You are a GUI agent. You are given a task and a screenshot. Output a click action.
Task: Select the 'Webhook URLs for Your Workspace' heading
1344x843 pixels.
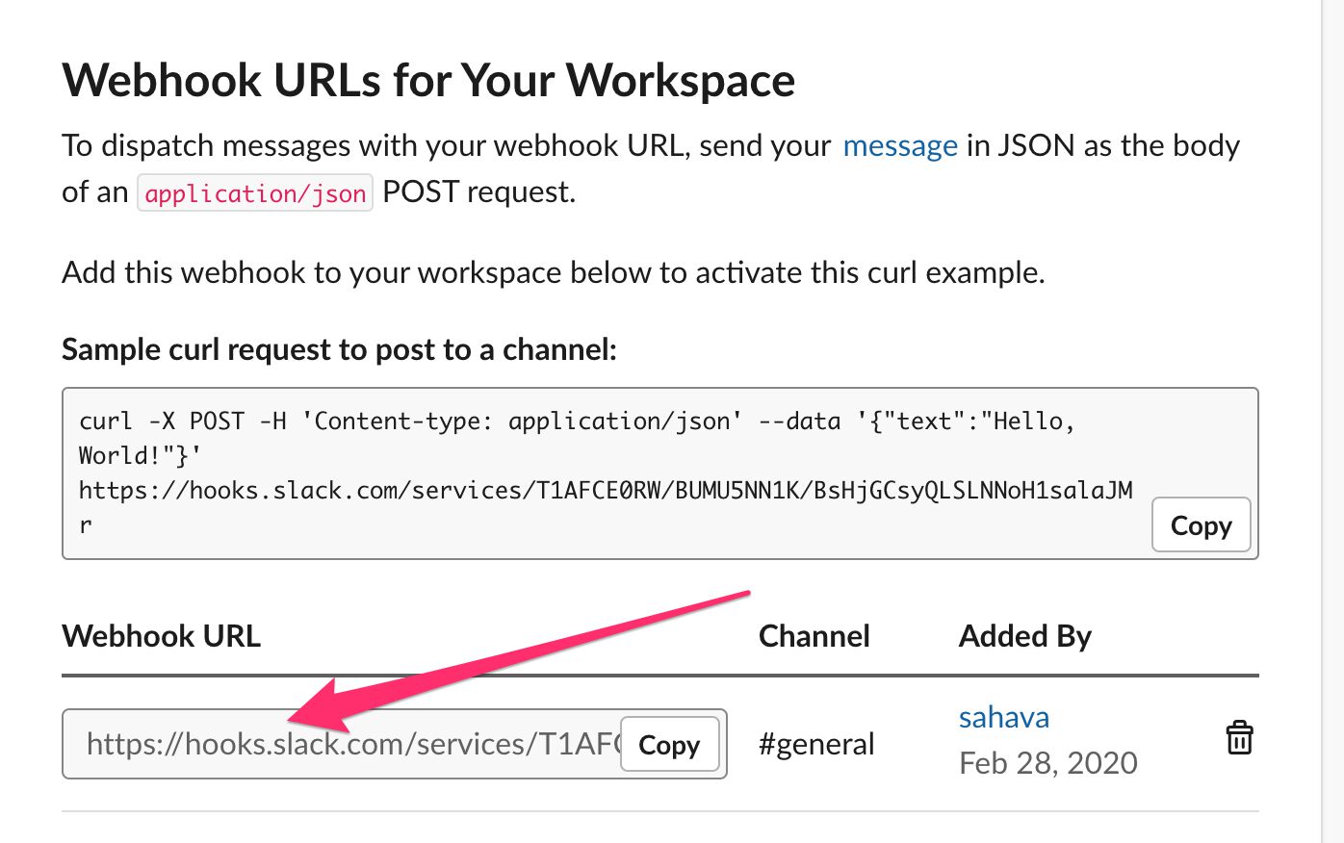coord(428,80)
